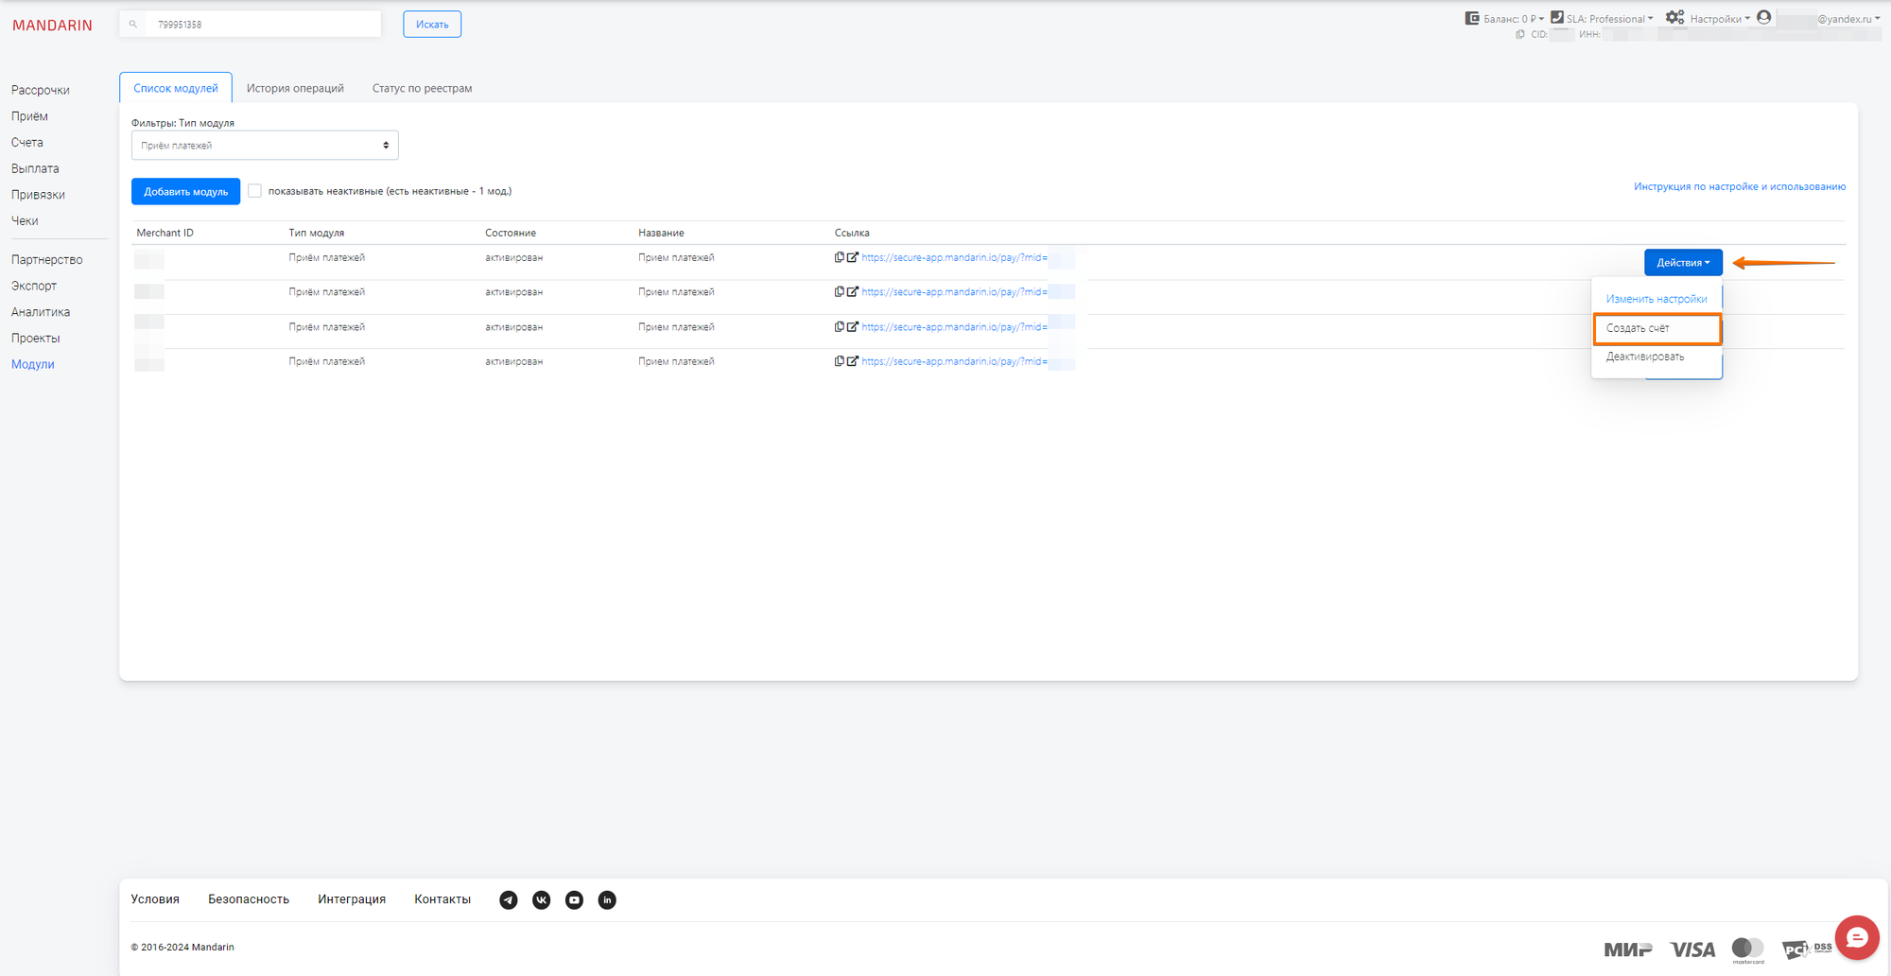
Task: Open the LinkedIn social icon
Action: click(x=607, y=900)
